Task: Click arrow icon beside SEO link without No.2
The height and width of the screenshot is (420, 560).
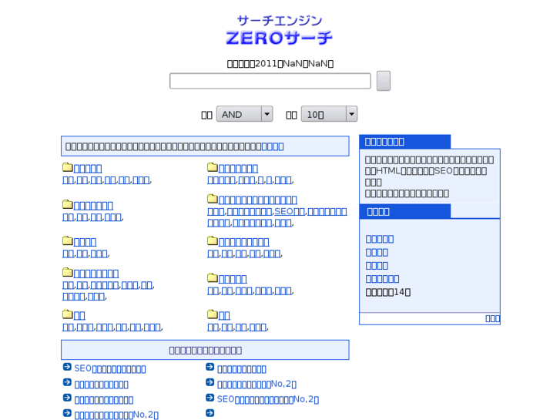Action: click(67, 367)
